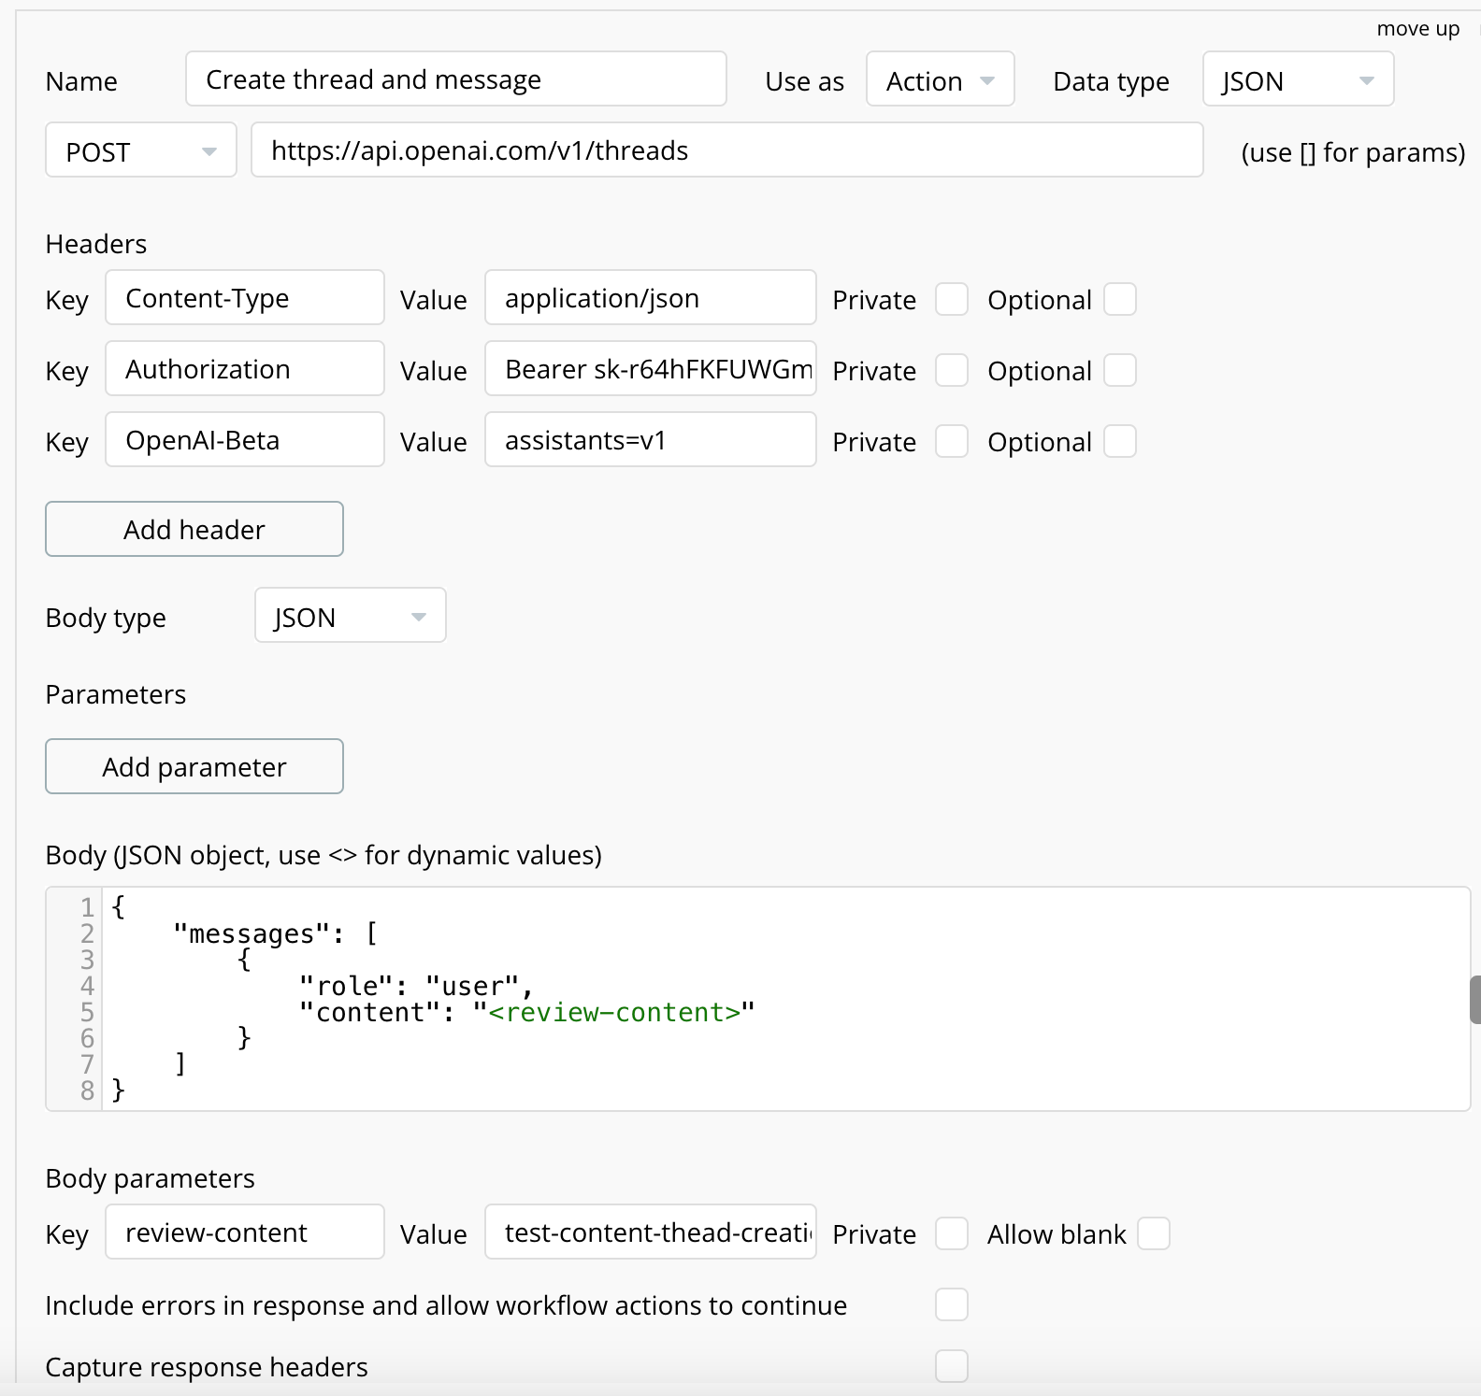Expand the Data type JSON dropdown
The image size is (1481, 1396).
click(x=1298, y=80)
